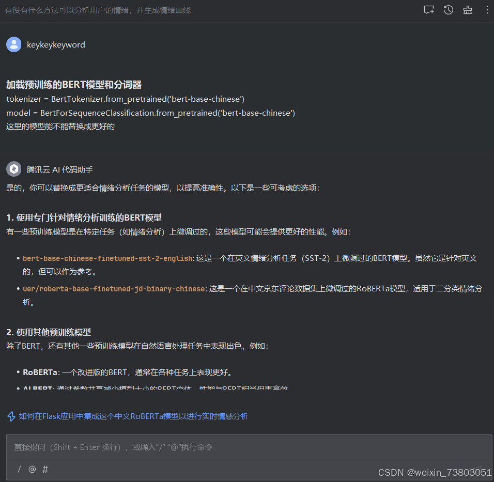Start a new chat session icon
494x482 pixels.
[x=429, y=10]
